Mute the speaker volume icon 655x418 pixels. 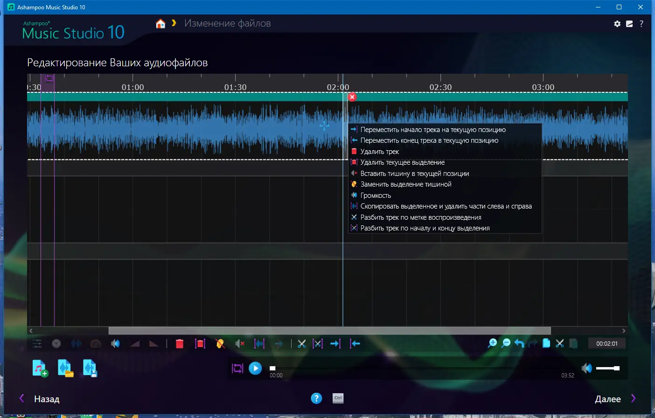[x=586, y=368]
